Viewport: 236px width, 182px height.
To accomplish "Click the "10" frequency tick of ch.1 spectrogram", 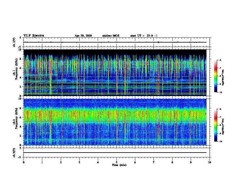I will [x=20, y=50].
